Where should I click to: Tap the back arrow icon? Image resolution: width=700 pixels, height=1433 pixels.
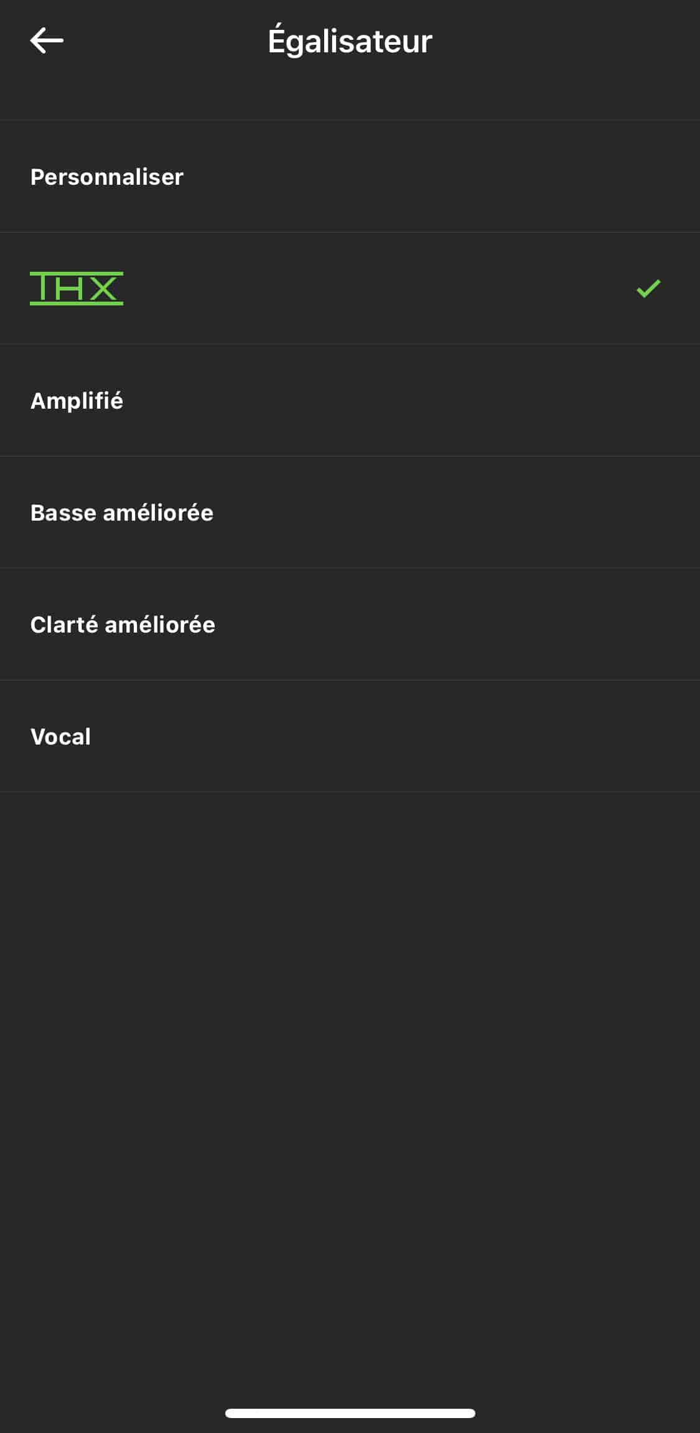coord(47,41)
